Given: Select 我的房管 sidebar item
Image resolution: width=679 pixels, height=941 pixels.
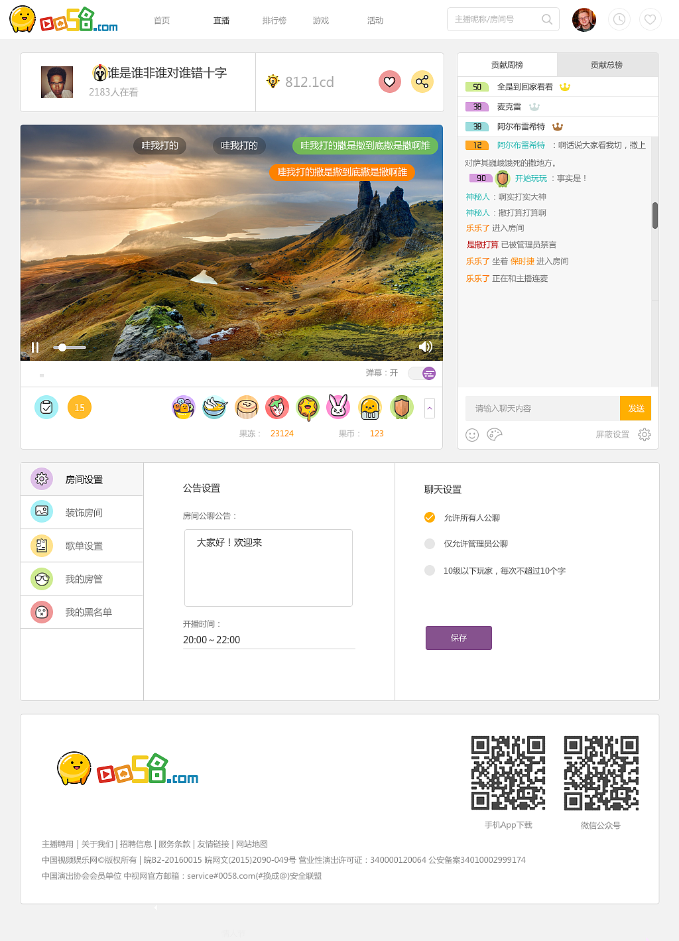Looking at the screenshot, I should 82,578.
